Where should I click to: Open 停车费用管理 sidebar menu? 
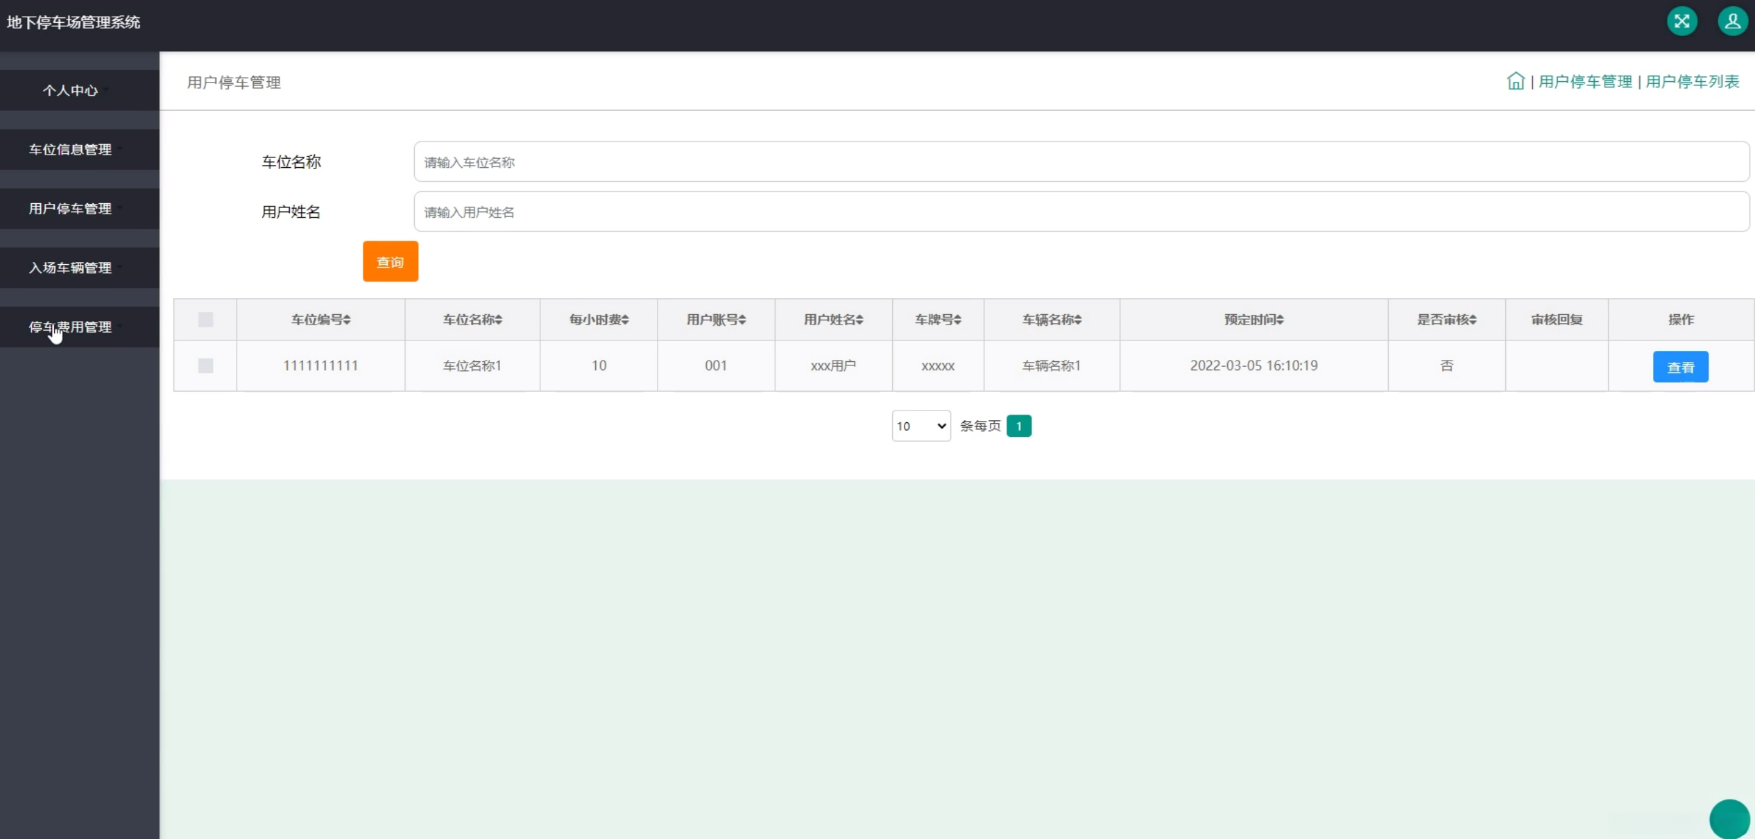pos(71,327)
